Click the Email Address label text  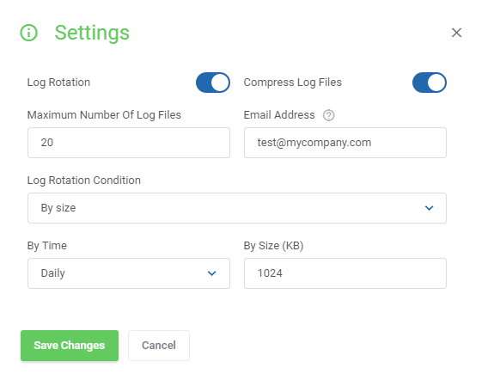click(279, 115)
